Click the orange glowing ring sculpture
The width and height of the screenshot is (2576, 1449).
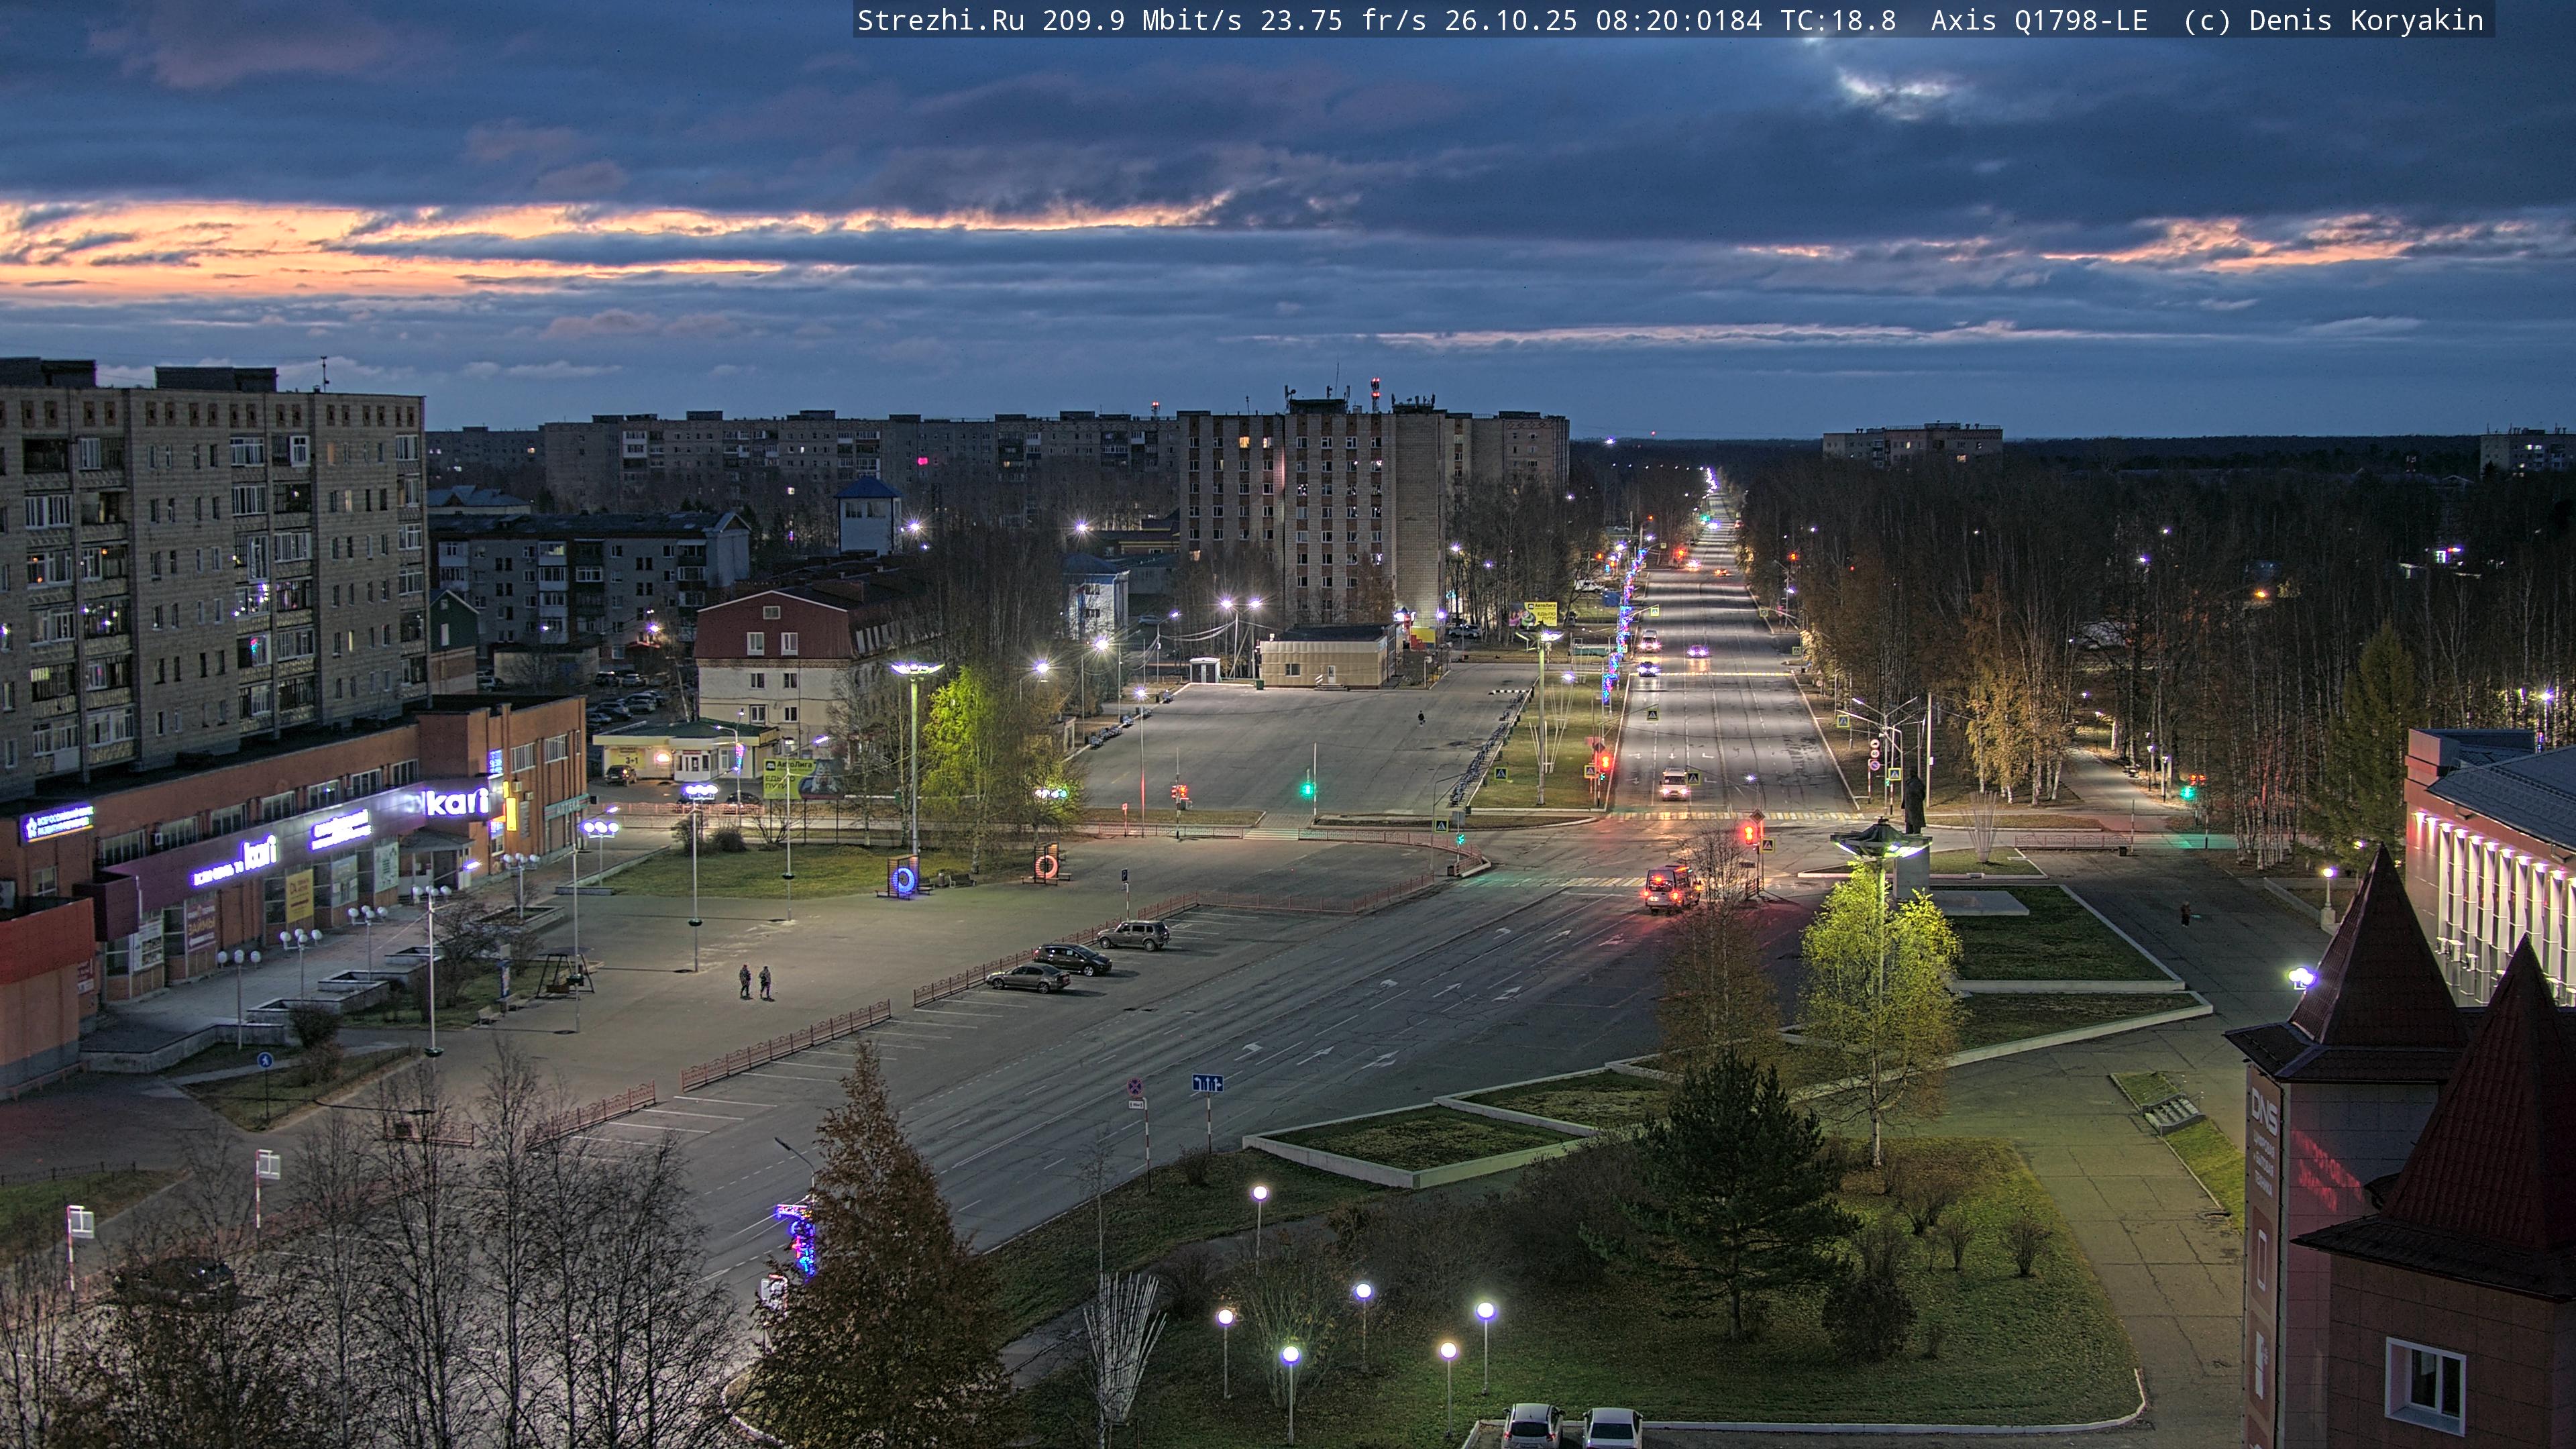(x=1046, y=865)
